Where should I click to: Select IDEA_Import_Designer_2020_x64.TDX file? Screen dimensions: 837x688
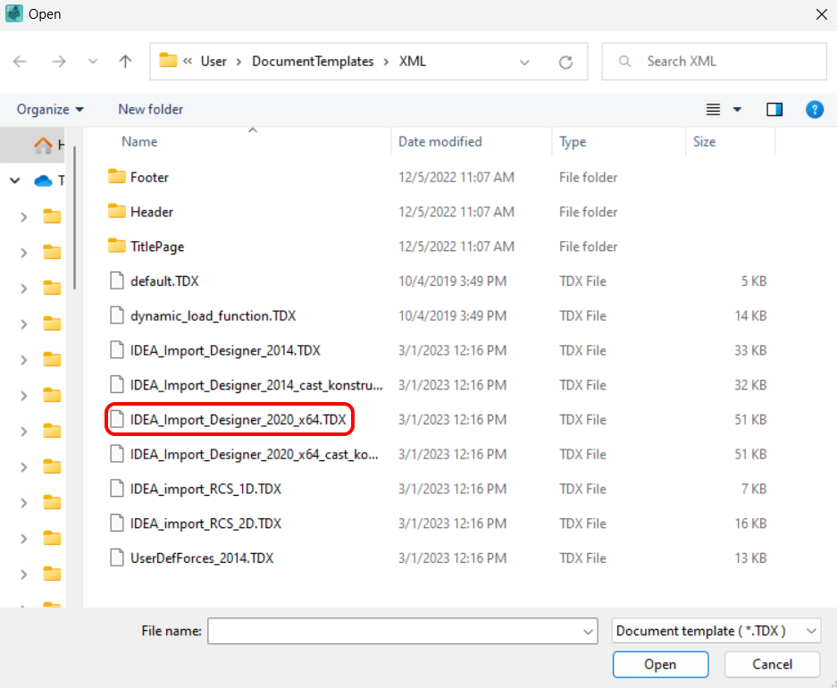pos(237,419)
